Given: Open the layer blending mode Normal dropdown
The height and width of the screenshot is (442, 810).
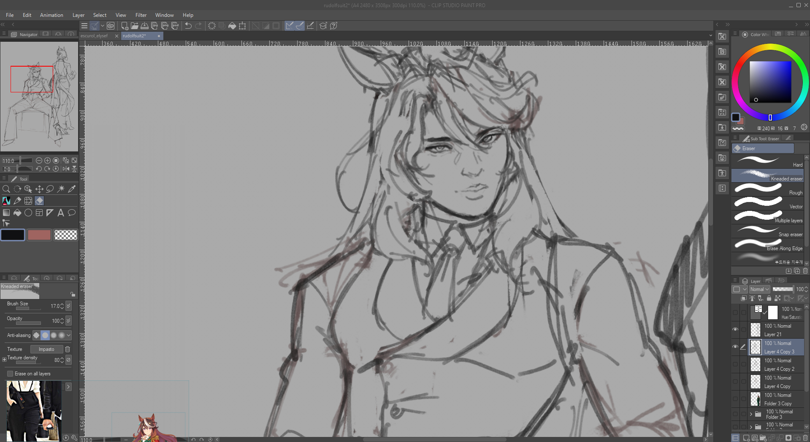Looking at the screenshot, I should (x=759, y=289).
